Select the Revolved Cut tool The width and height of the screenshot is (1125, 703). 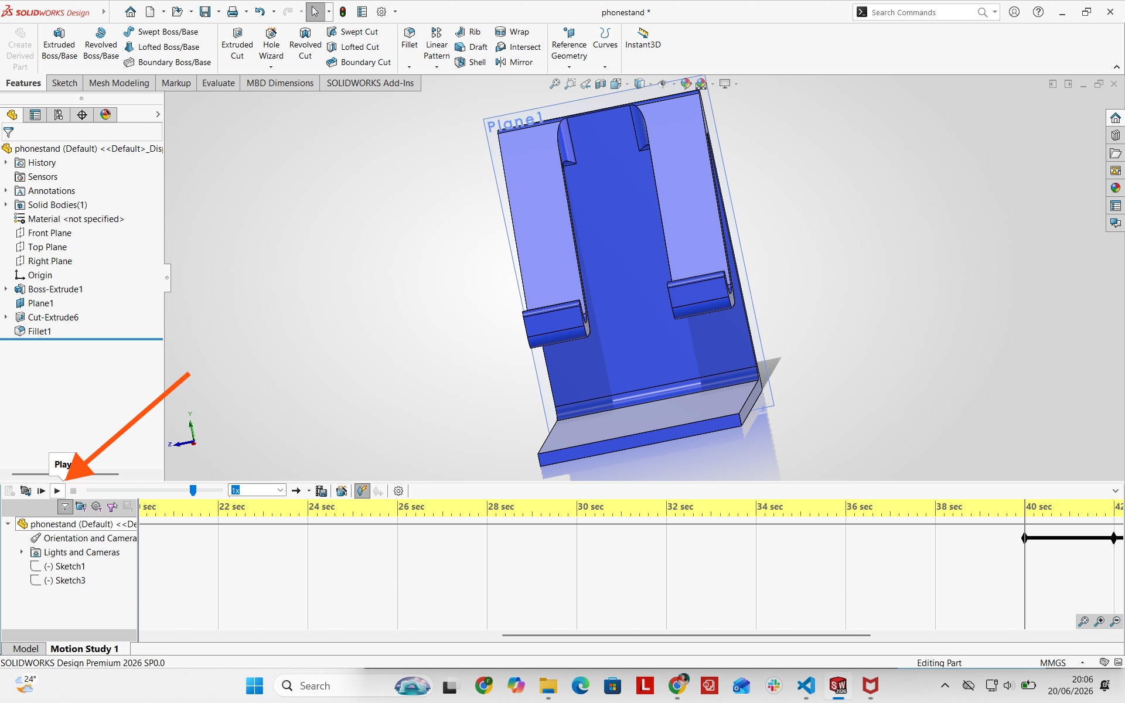point(305,44)
